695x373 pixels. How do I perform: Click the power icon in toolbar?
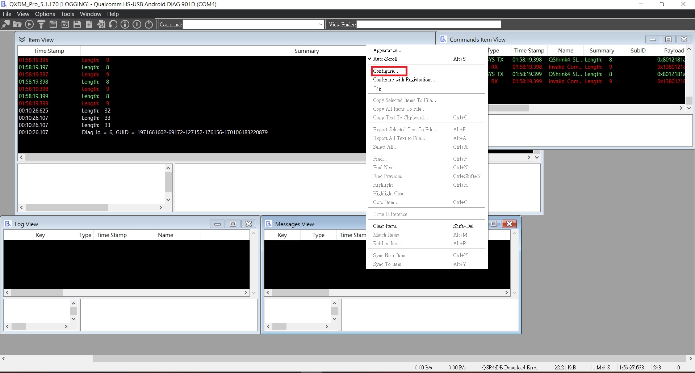click(x=149, y=25)
